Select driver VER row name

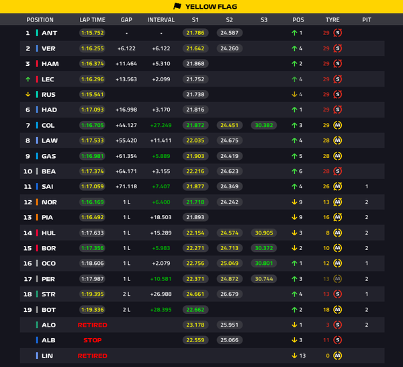point(48,48)
